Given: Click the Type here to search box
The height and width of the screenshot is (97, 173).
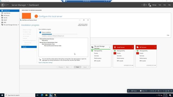Looking at the screenshot, I should pyautogui.click(x=20, y=95).
